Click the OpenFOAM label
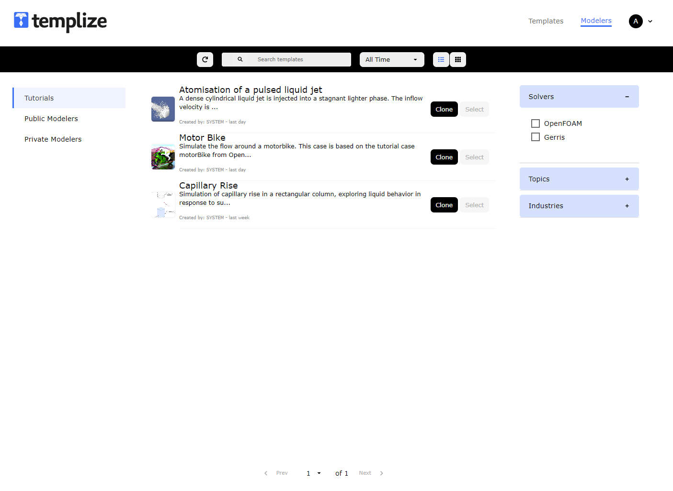 (563, 123)
